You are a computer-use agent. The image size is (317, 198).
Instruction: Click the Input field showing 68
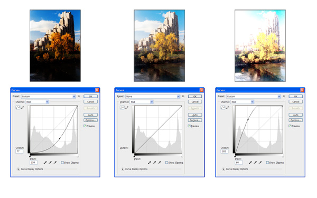(x=238, y=163)
